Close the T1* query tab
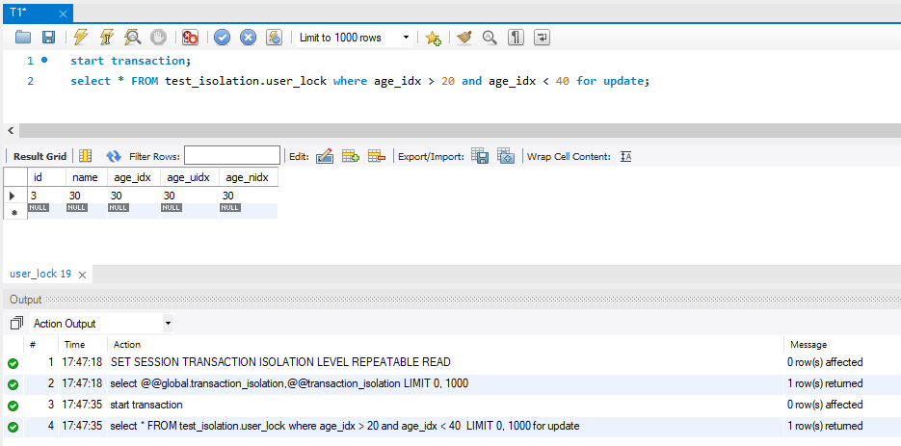 click(x=64, y=13)
